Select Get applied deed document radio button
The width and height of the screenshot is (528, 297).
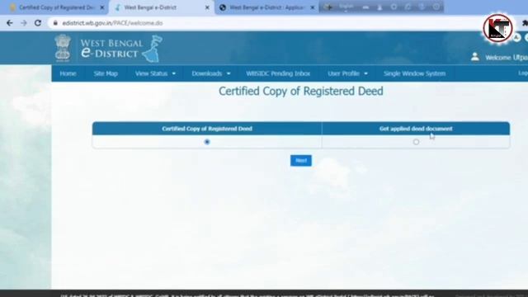click(x=416, y=142)
